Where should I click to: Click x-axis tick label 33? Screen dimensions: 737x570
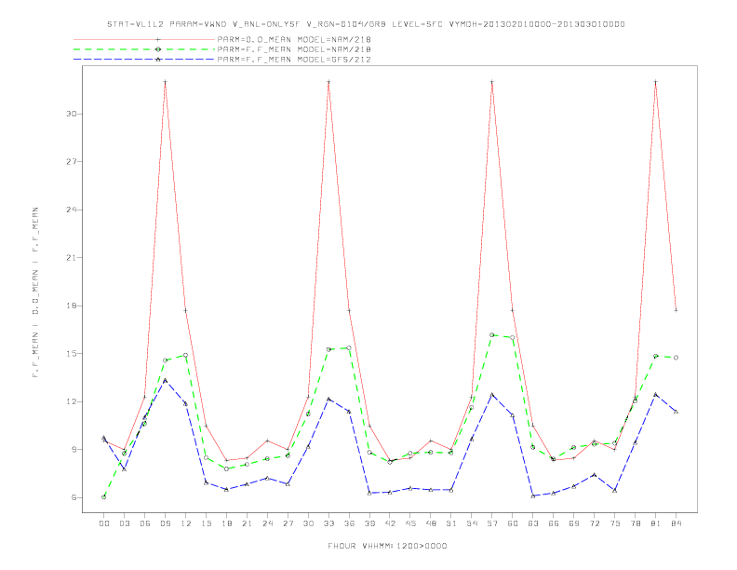(x=328, y=523)
